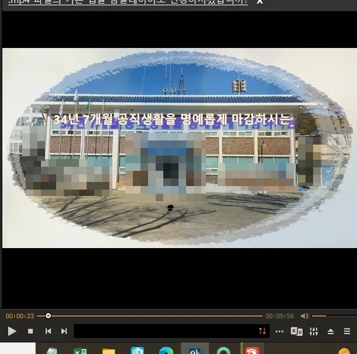Open the blue Hancom app on taskbar

[138, 350]
